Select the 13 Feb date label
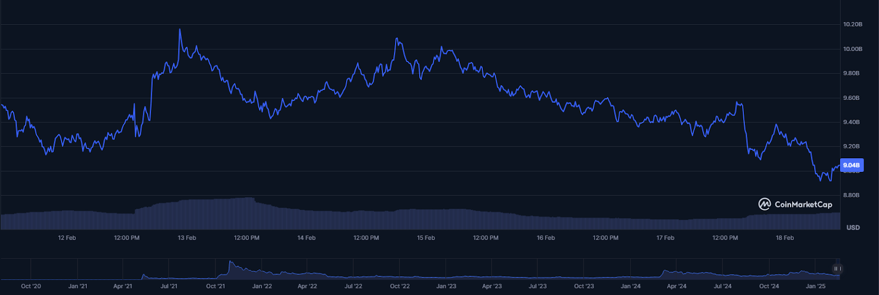The image size is (879, 295). pyautogui.click(x=187, y=238)
